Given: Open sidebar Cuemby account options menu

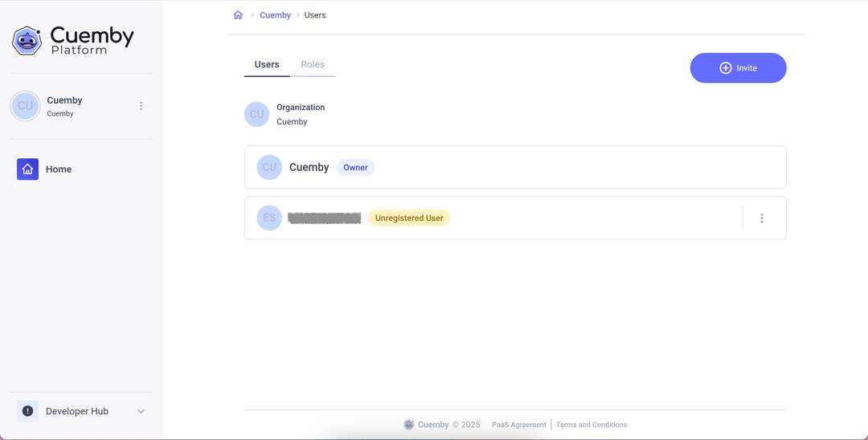Looking at the screenshot, I should pyautogui.click(x=141, y=105).
